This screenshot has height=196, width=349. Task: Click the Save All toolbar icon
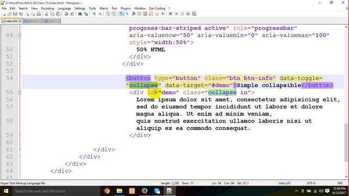pos(21,14)
